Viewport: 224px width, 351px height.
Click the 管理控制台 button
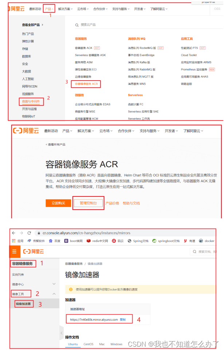(88, 203)
